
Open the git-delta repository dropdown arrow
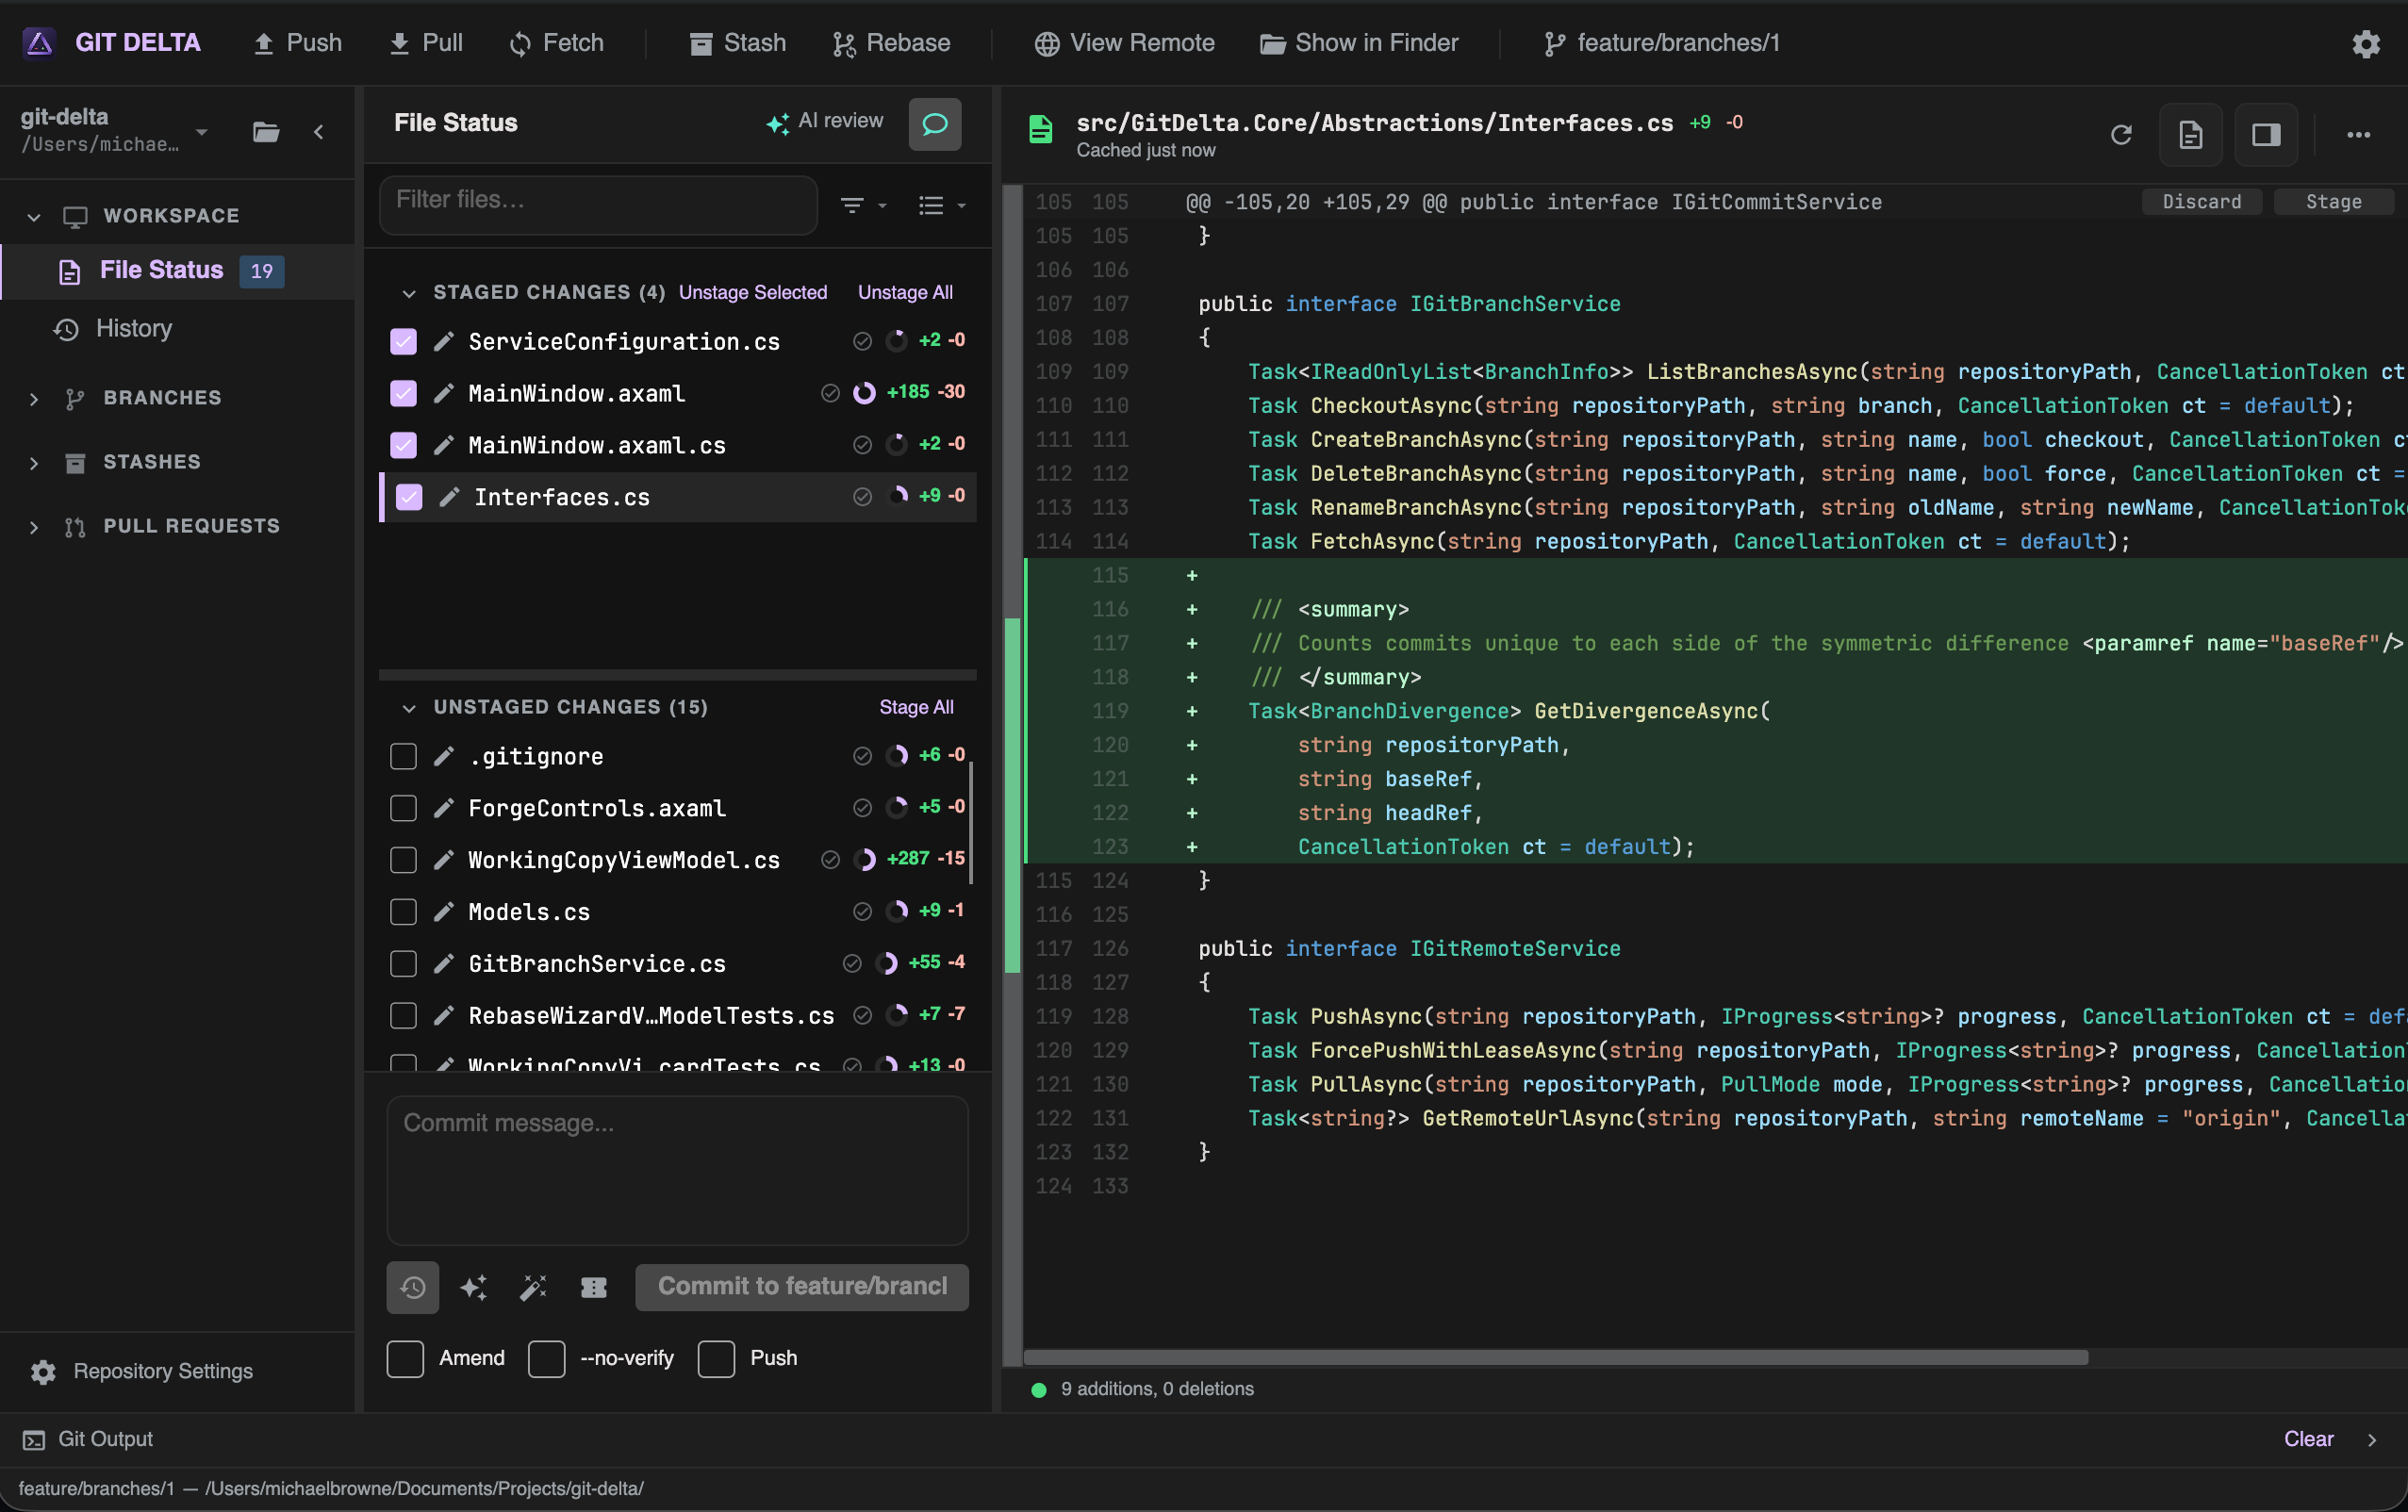(x=202, y=132)
